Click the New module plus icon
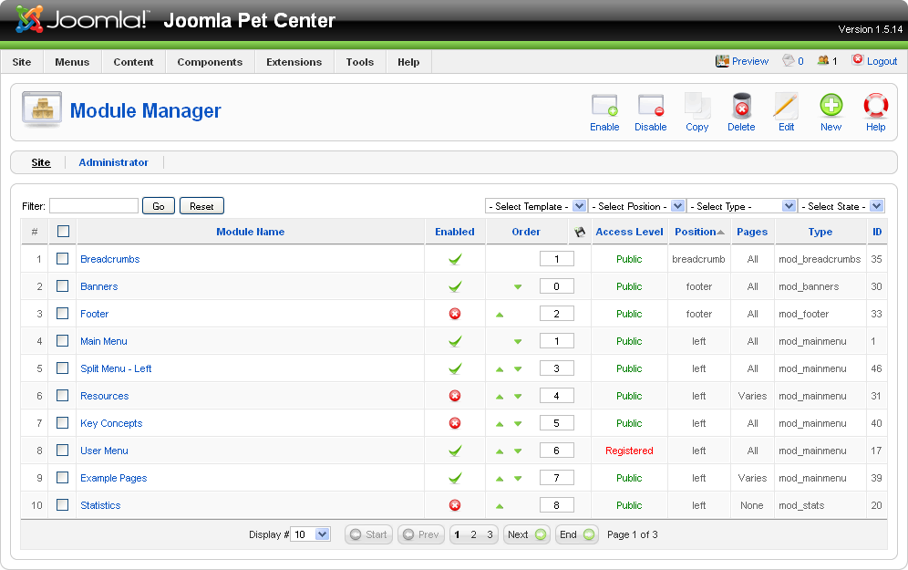 [x=831, y=106]
